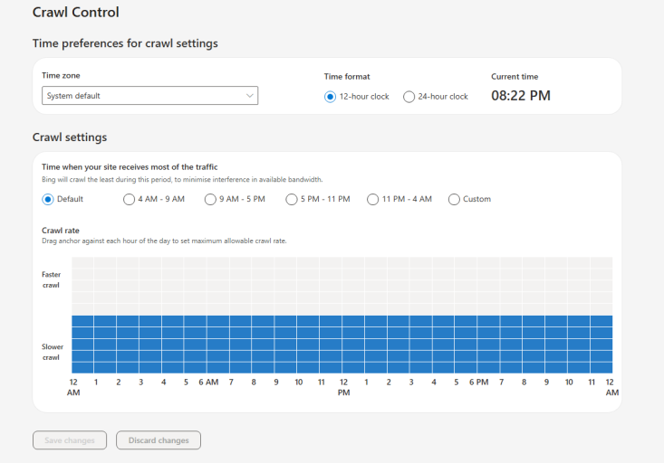
Task: Click the Time format label
Action: 347,77
